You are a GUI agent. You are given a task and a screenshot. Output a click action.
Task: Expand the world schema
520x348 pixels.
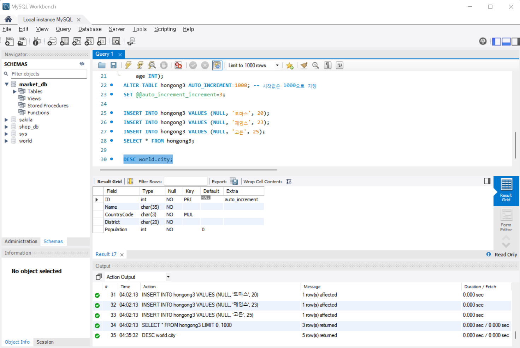point(6,141)
